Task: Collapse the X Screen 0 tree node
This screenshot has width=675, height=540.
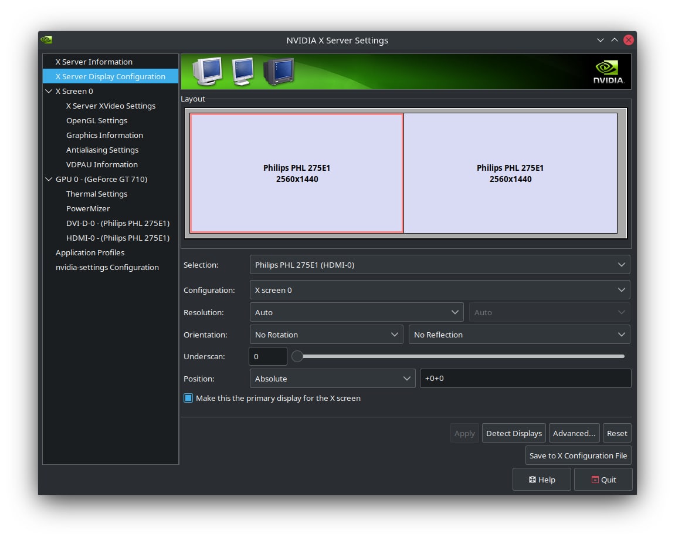Action: pyautogui.click(x=49, y=91)
